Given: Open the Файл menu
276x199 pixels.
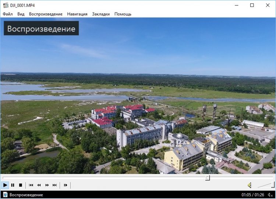Looking at the screenshot, I should click(x=8, y=14).
